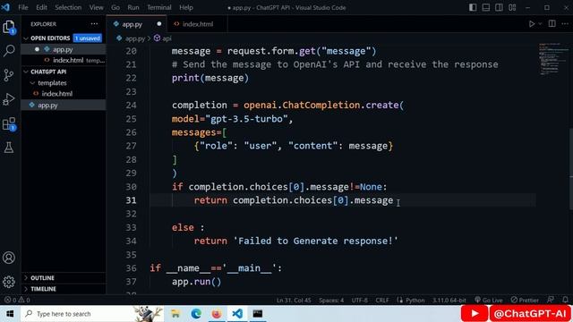Open the Terminal menu
Screen dimensions: 573x322
click(159, 7)
